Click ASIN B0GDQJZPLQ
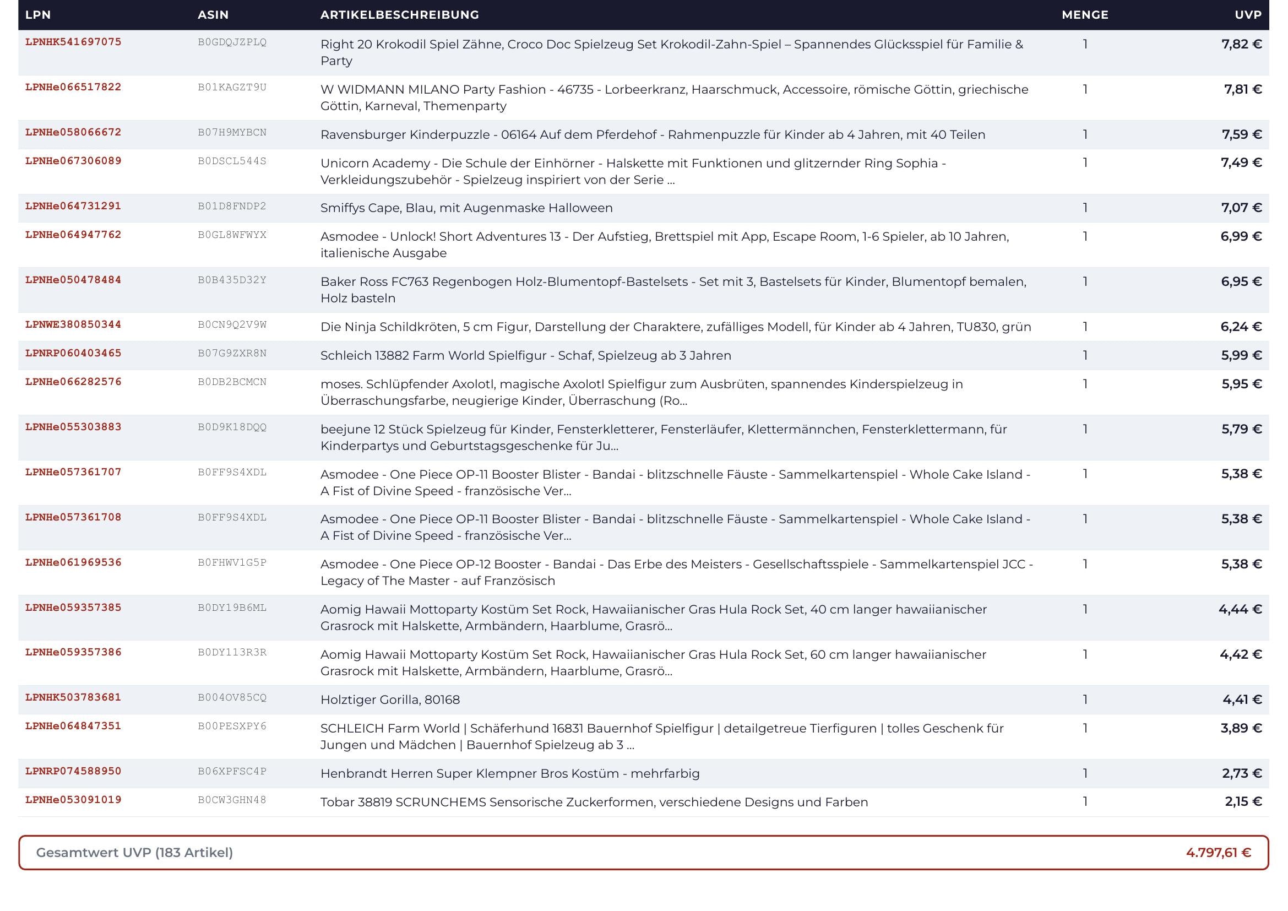This screenshot has height=911, width=1288. 232,42
